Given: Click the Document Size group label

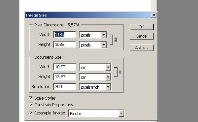Looking at the screenshot, I should pyautogui.click(x=49, y=57).
